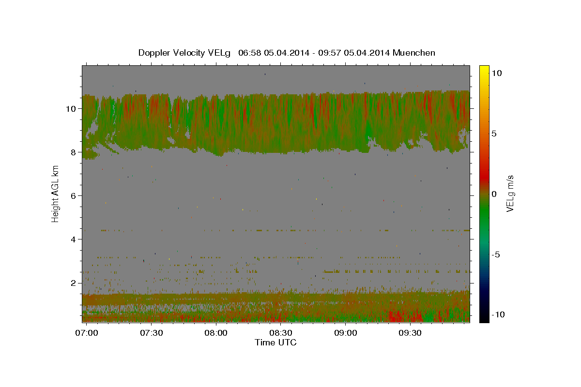Viewport: 581px width, 387px height.
Task: Click the height tick label '4' on the y-axis
Action: pyautogui.click(x=73, y=239)
